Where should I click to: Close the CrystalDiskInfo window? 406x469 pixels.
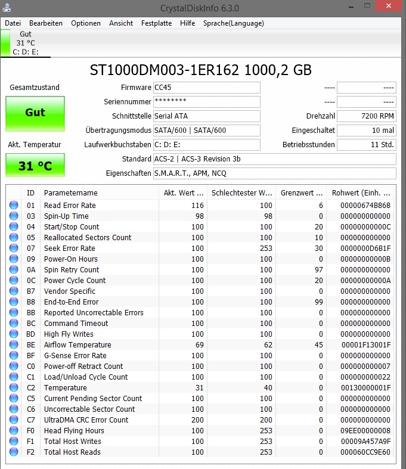[x=388, y=6]
